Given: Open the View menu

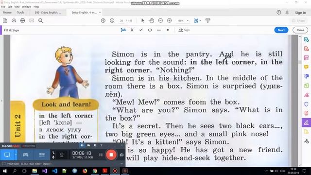Looking at the screenshot, I should [x=17, y=7].
